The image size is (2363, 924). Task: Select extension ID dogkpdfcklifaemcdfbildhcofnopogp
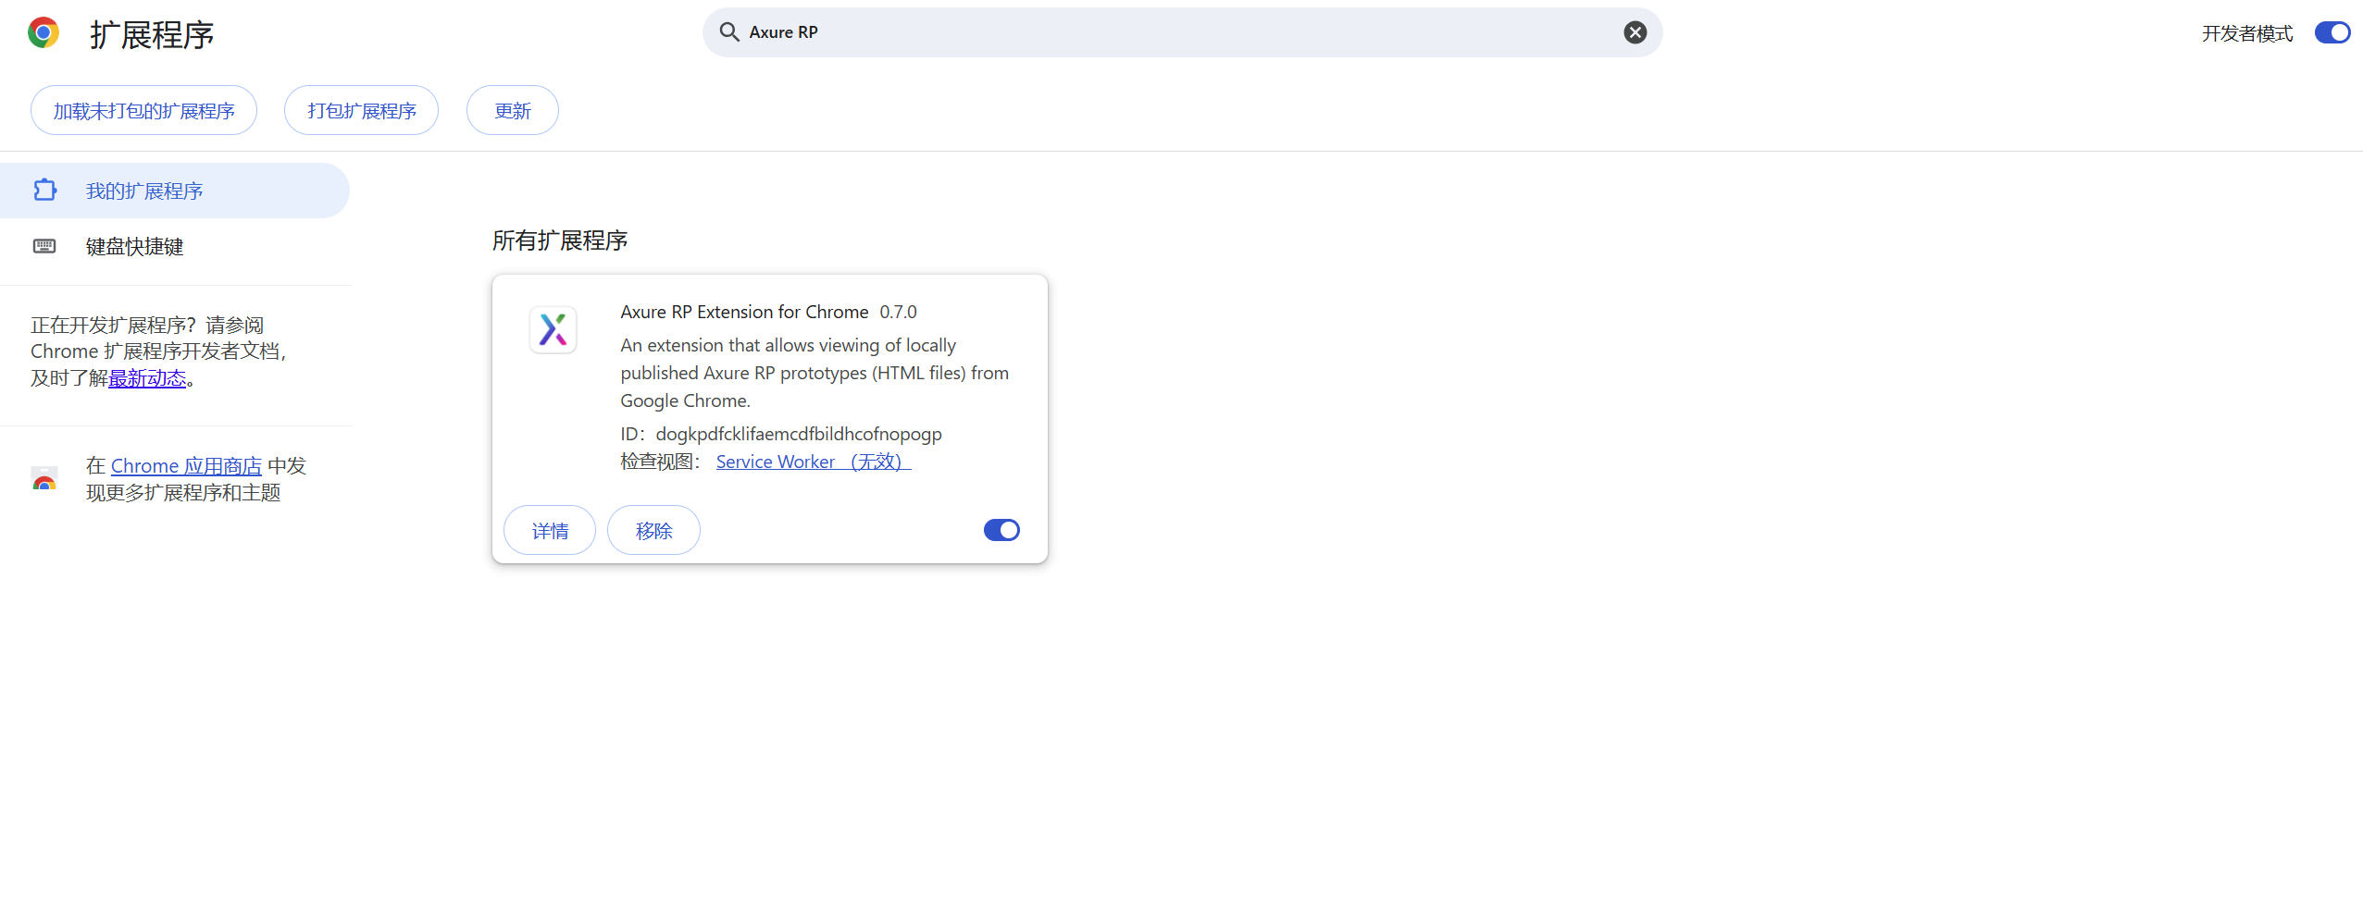[799, 434]
